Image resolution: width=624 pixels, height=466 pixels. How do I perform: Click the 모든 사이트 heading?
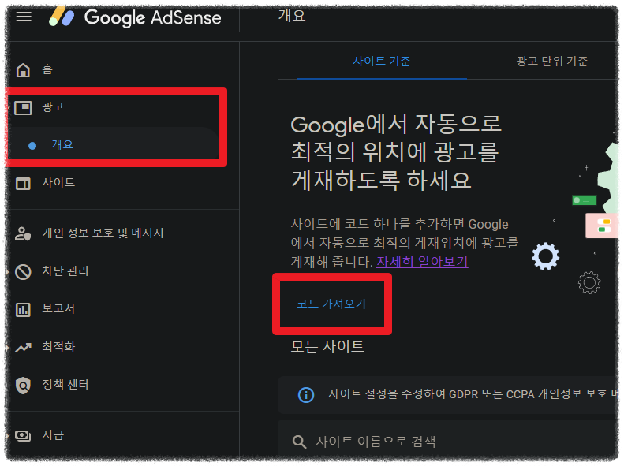327,347
